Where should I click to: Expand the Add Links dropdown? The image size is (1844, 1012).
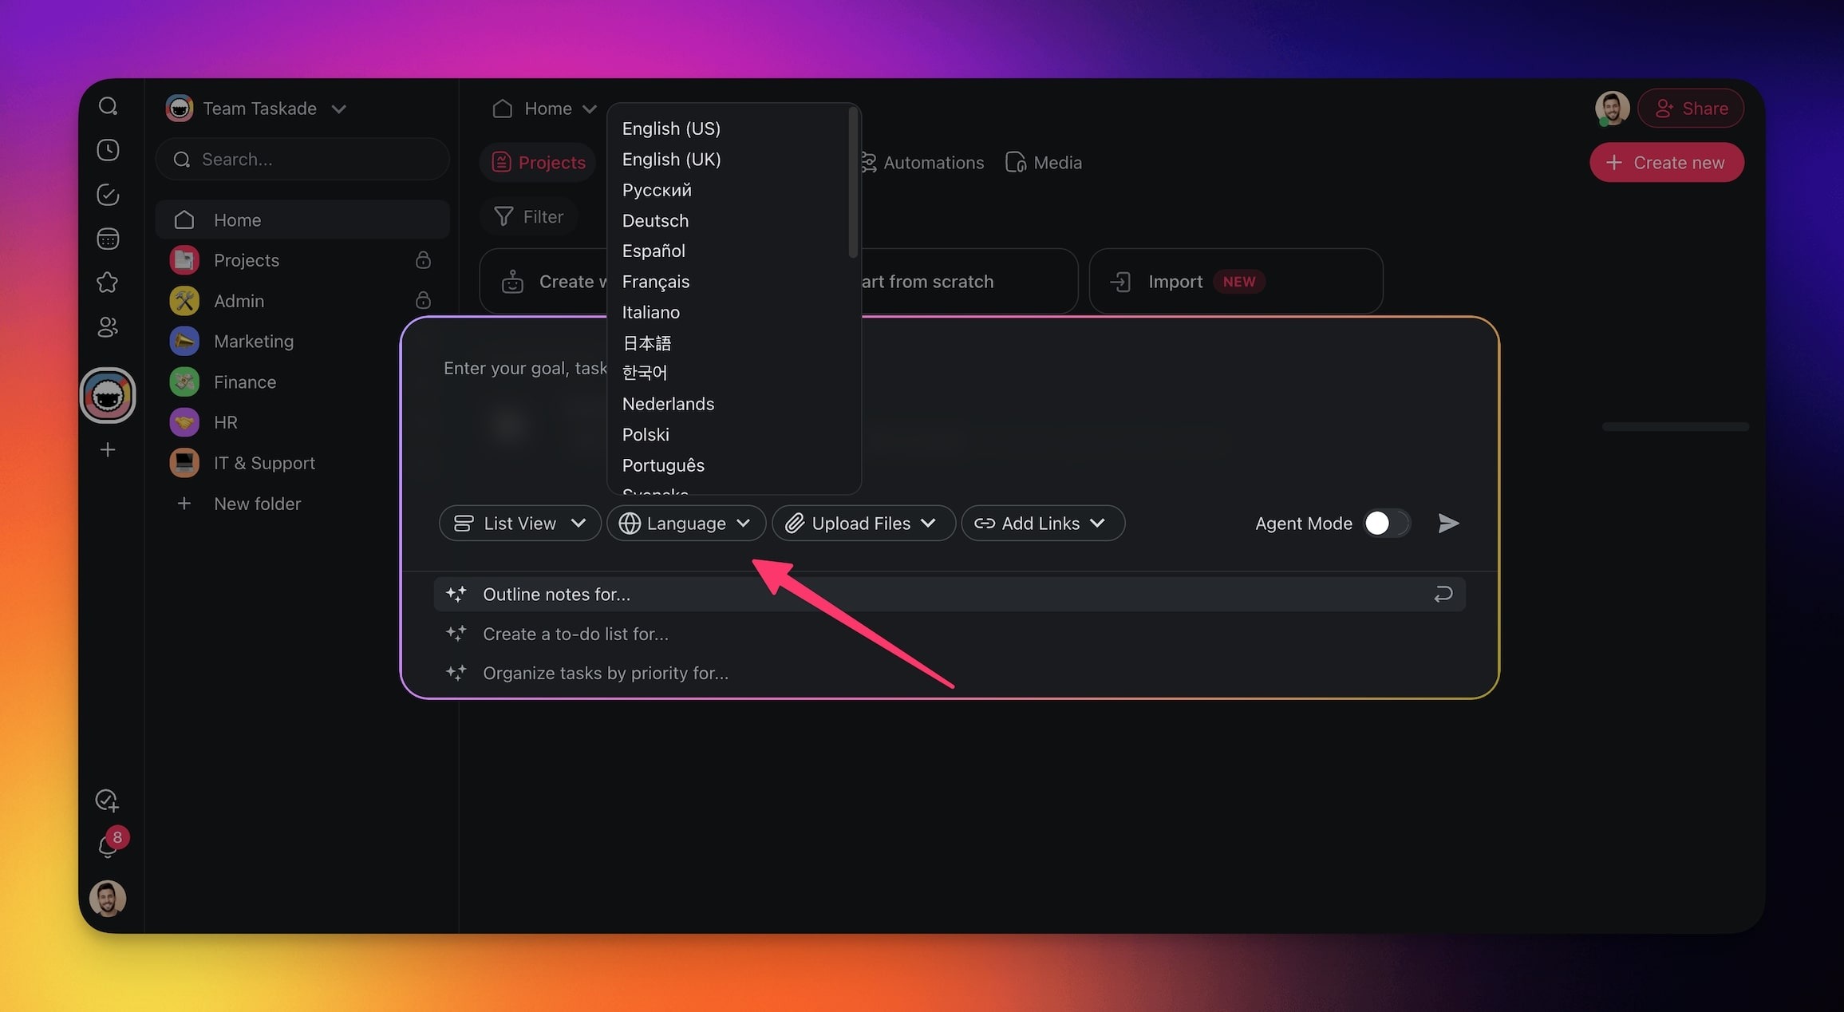(x=1042, y=524)
